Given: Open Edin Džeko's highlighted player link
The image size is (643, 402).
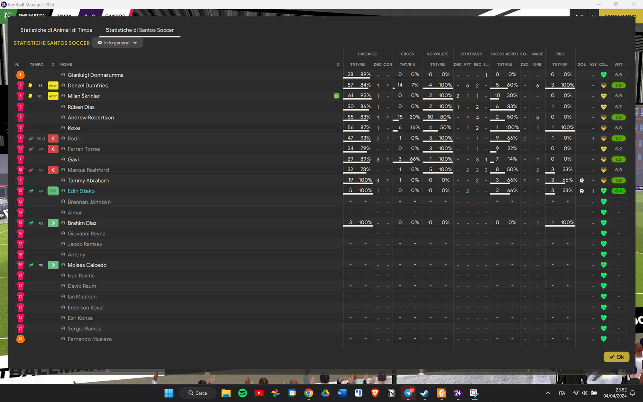Looking at the screenshot, I should point(81,191).
